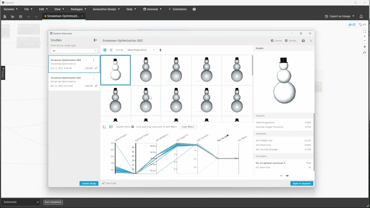This screenshot has width=370, height=208.
Task: Switch outcomes to grid view
Action: click(105, 50)
